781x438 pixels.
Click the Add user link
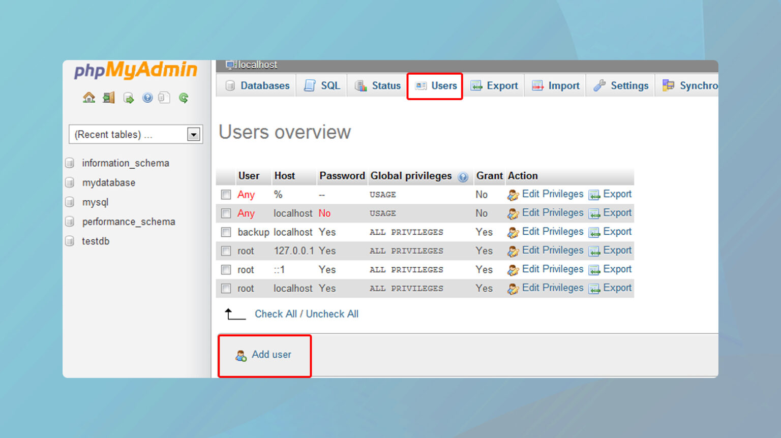click(x=272, y=355)
